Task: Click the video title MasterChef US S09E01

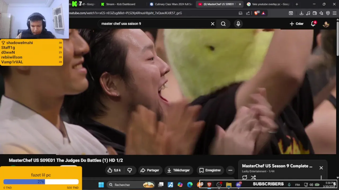Action: pyautogui.click(x=66, y=160)
